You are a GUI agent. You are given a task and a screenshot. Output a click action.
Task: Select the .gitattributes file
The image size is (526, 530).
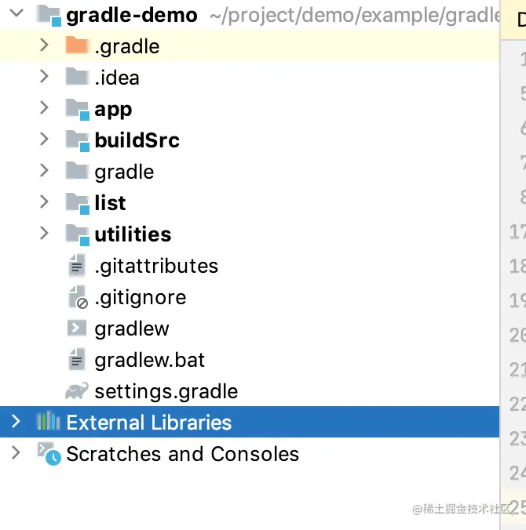(156, 266)
